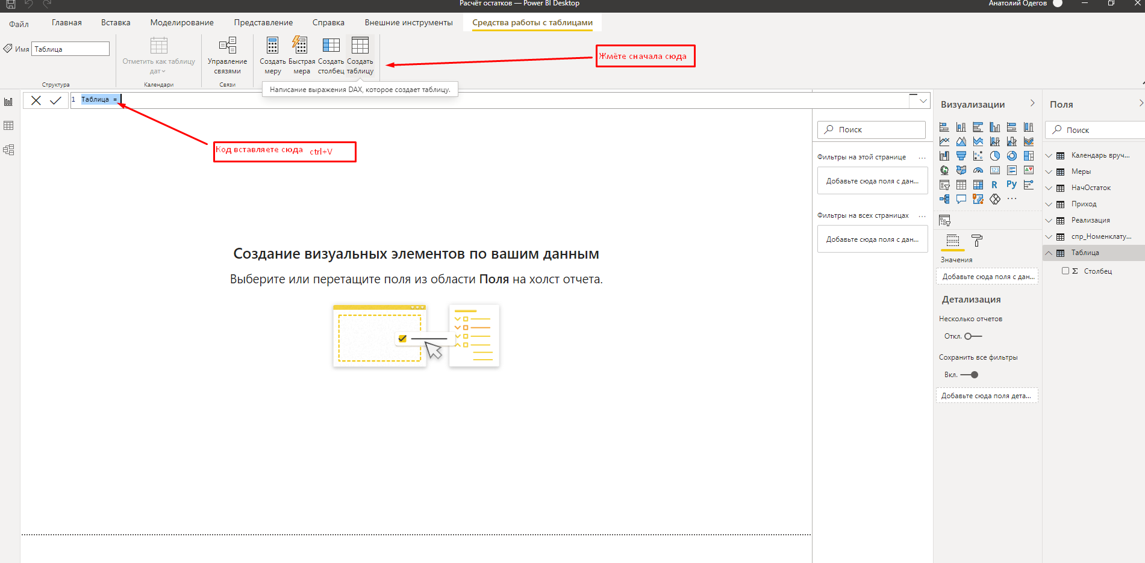Select the line chart visual
This screenshot has height=563, width=1145.
(x=944, y=141)
